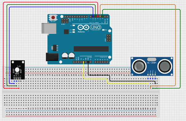Screen dimensions: 186x121
Task: Click the HC-SR04 Vcc pin pad
Action: (148, 75)
